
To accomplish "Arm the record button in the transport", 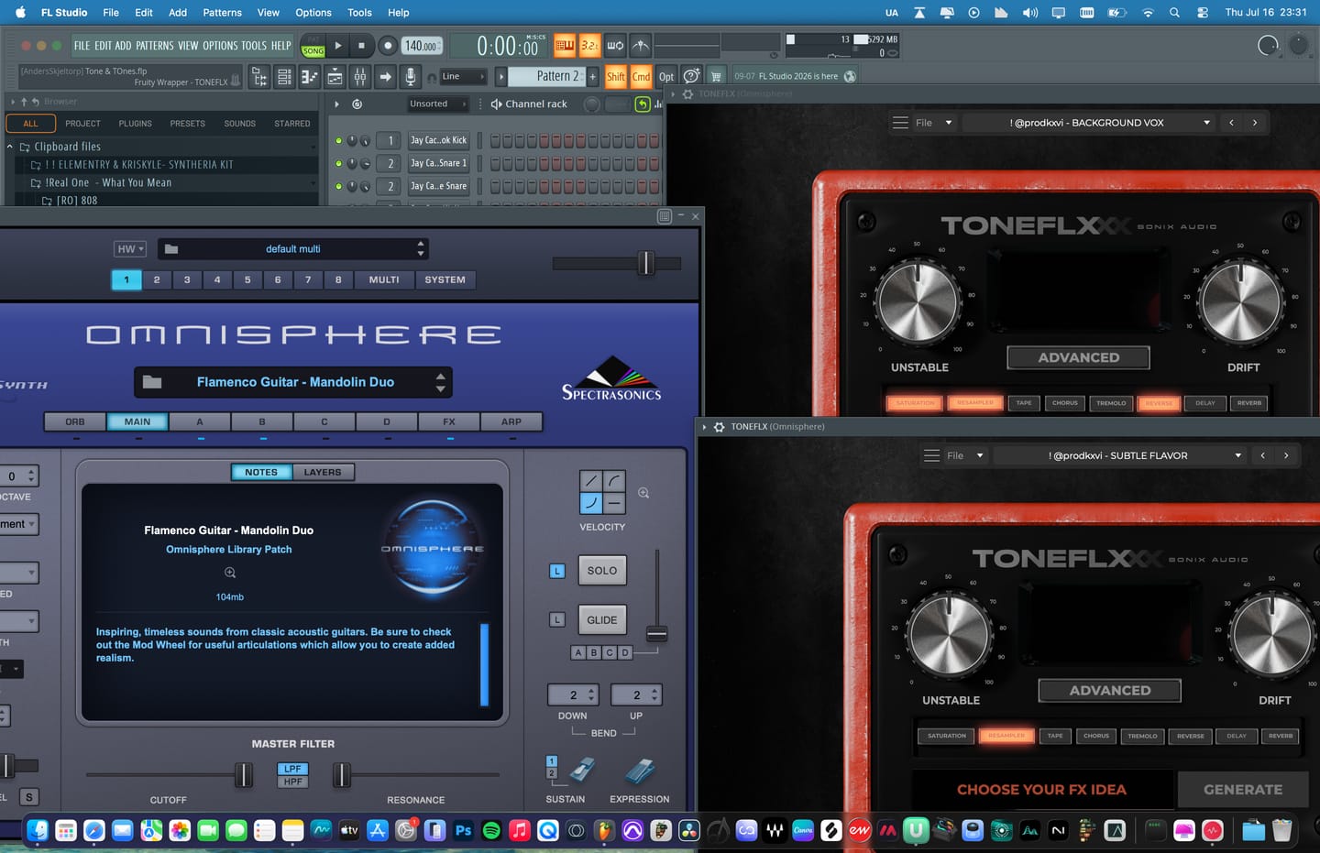I will click(388, 45).
